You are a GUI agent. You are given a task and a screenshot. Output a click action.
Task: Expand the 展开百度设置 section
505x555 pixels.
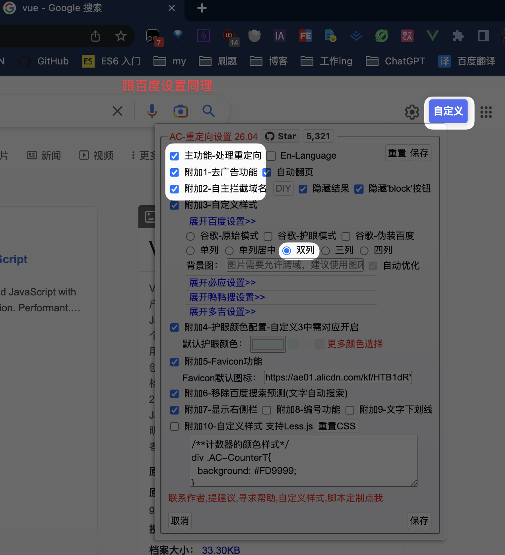click(x=222, y=221)
